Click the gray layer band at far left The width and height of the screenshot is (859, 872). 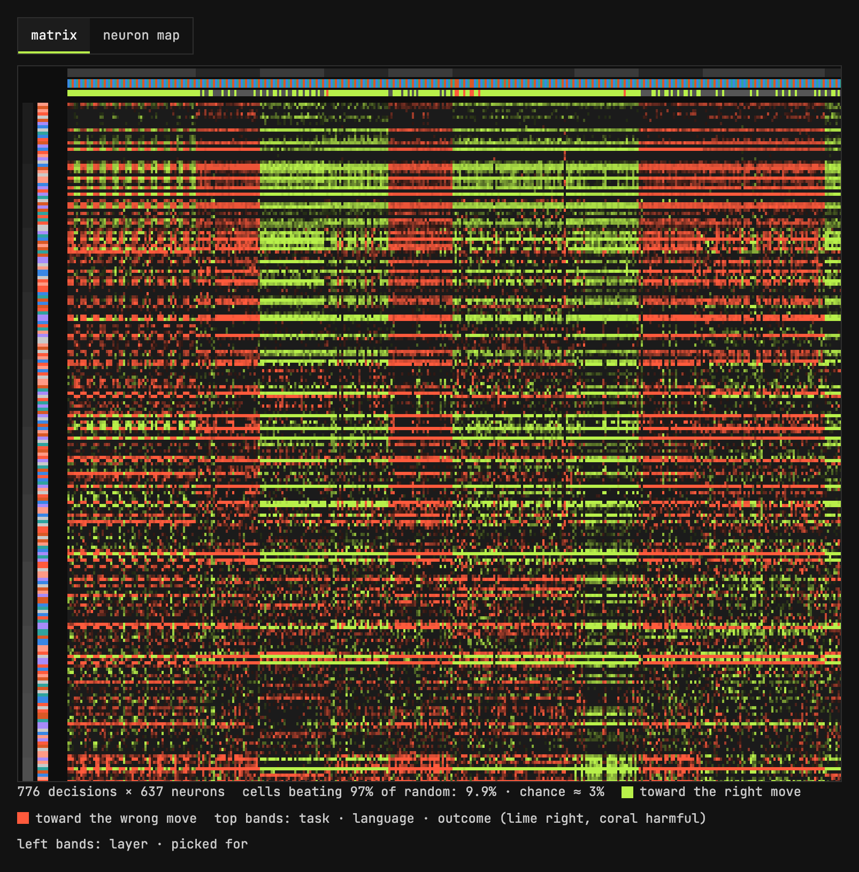pyautogui.click(x=28, y=442)
